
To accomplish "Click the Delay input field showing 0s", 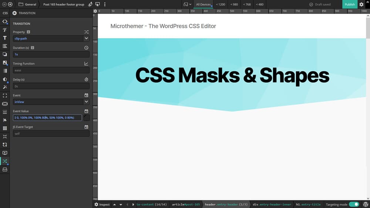I will (51, 86).
